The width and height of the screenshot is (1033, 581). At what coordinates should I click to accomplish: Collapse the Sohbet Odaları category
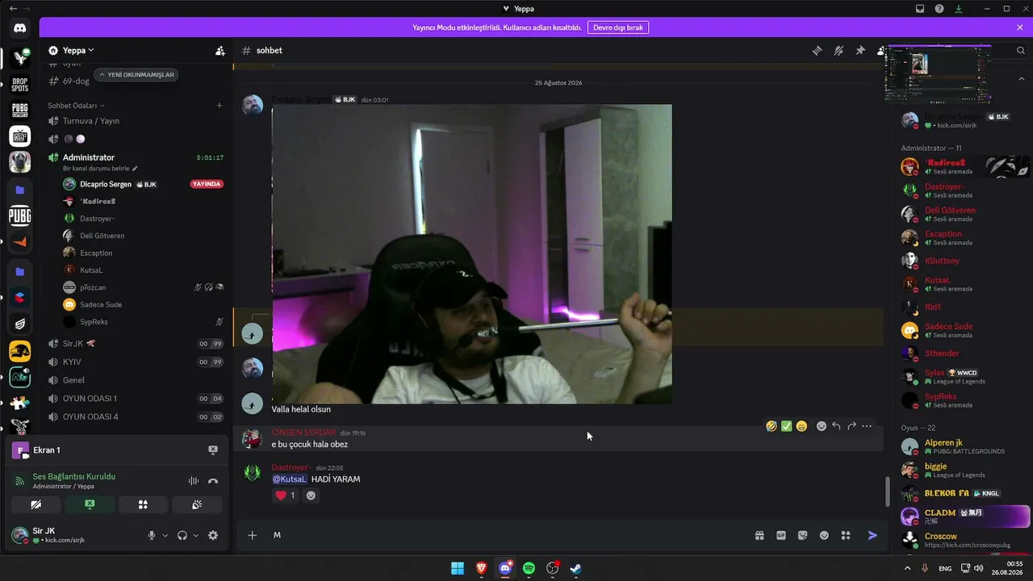pyautogui.click(x=76, y=106)
